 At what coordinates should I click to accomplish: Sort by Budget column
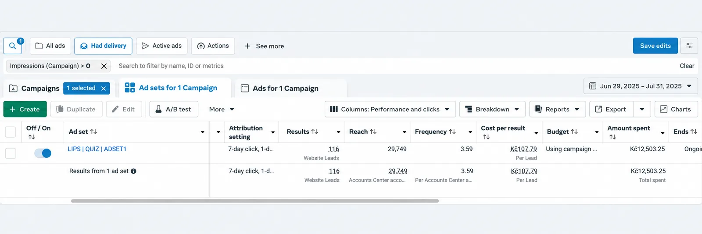(574, 131)
